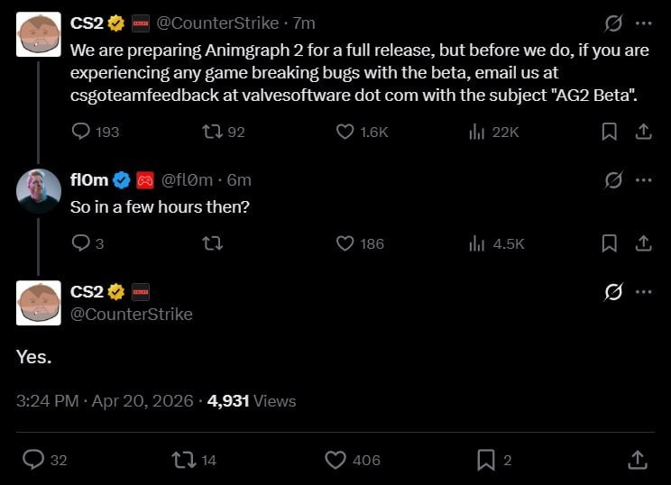
Task: Reply to the CS2 Animgraph 2 tweet
Action: click(x=81, y=132)
